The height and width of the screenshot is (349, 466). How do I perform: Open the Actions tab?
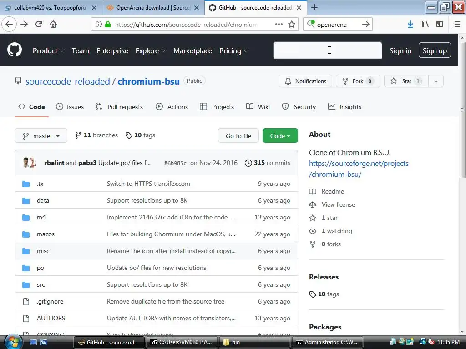[x=172, y=107]
